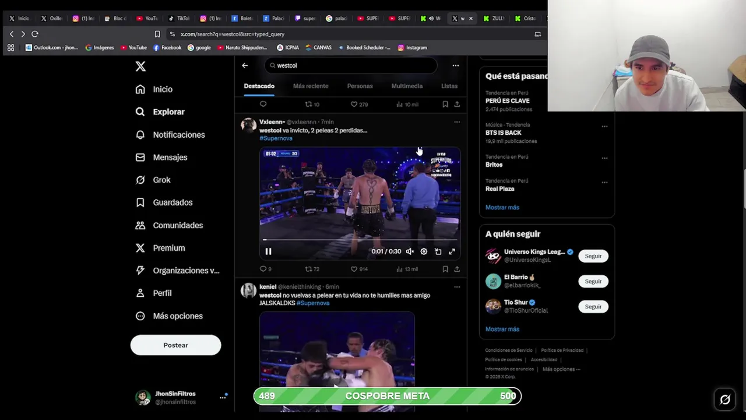The image size is (746, 420).
Task: Bookmark the top post with 279 likes
Action: 445,104
